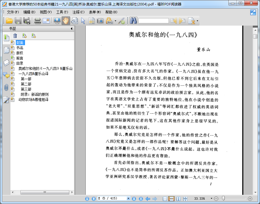Open the Bookmarks panel sidebar icon
The image size is (260, 204).
6,38
